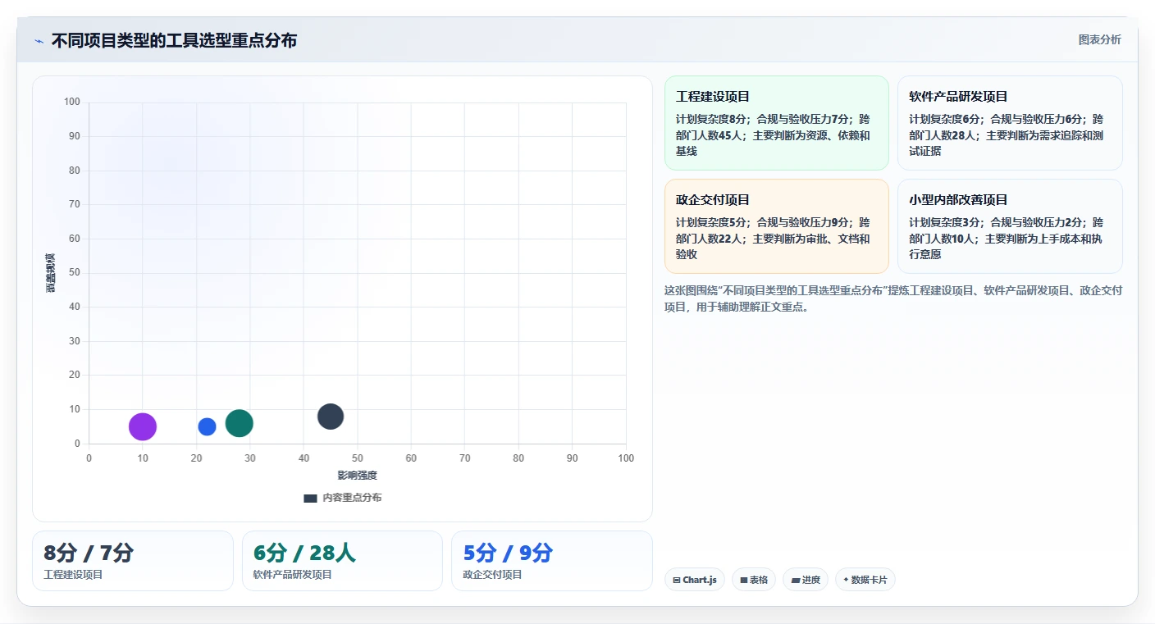Click the teal green bubble in chart
The image size is (1155, 624).
click(239, 423)
